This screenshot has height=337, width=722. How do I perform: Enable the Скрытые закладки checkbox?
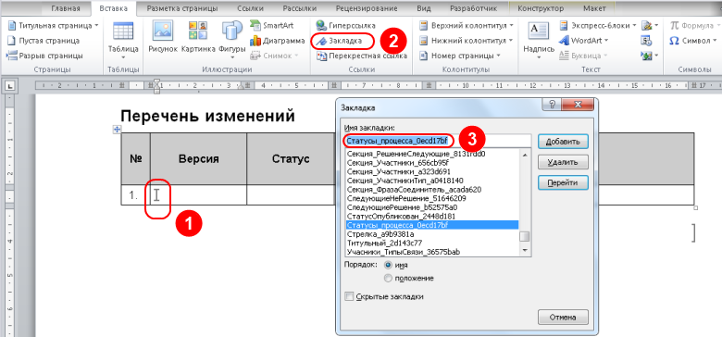click(350, 296)
